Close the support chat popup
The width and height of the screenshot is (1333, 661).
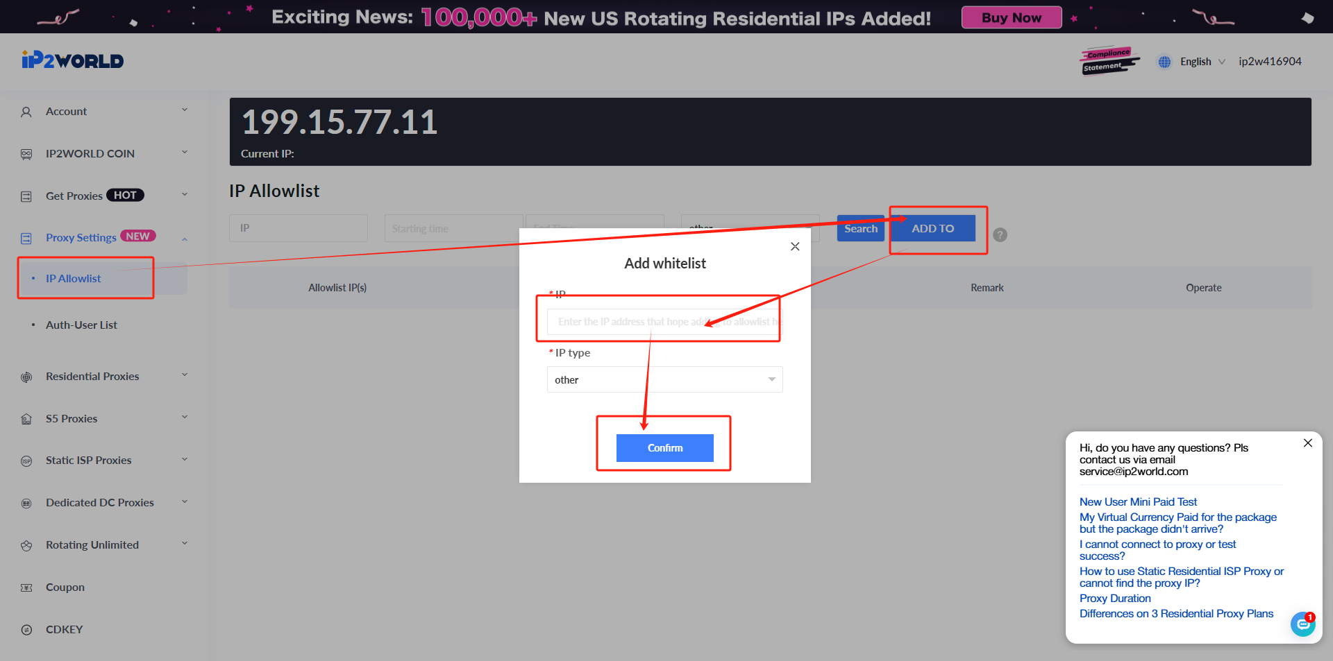tap(1308, 443)
